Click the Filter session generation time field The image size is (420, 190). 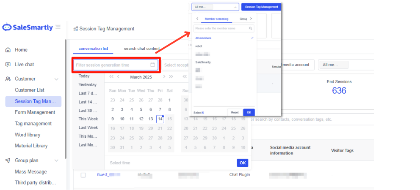[112, 65]
